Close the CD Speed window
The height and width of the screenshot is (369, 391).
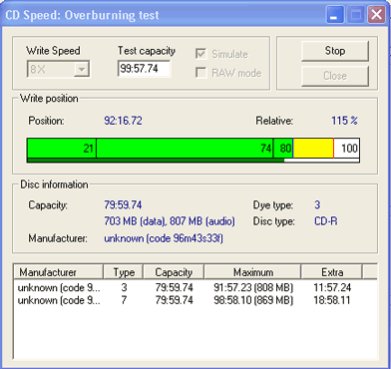coord(376,15)
